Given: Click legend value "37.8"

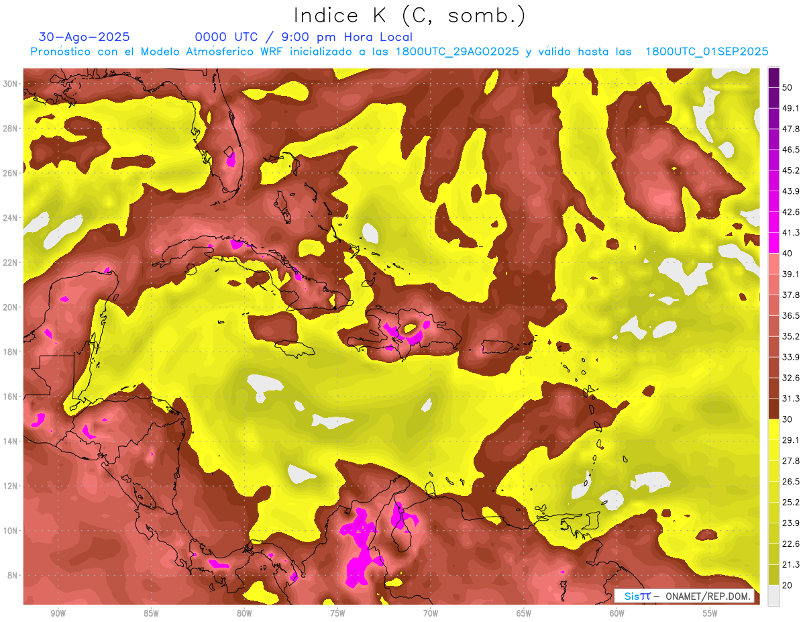Looking at the screenshot, I should click(790, 295).
